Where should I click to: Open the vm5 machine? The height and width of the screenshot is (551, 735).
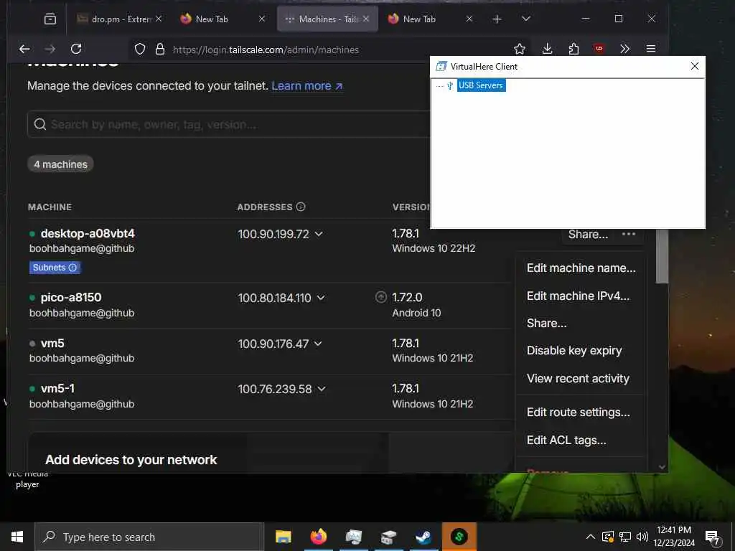(x=52, y=343)
